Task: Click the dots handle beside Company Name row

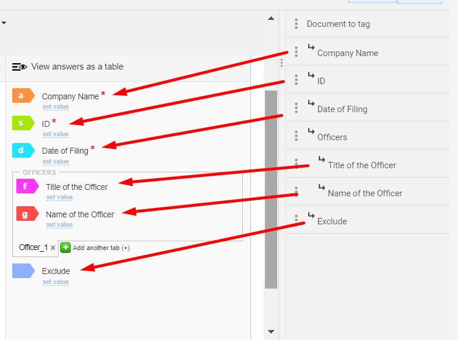Action: 296,51
